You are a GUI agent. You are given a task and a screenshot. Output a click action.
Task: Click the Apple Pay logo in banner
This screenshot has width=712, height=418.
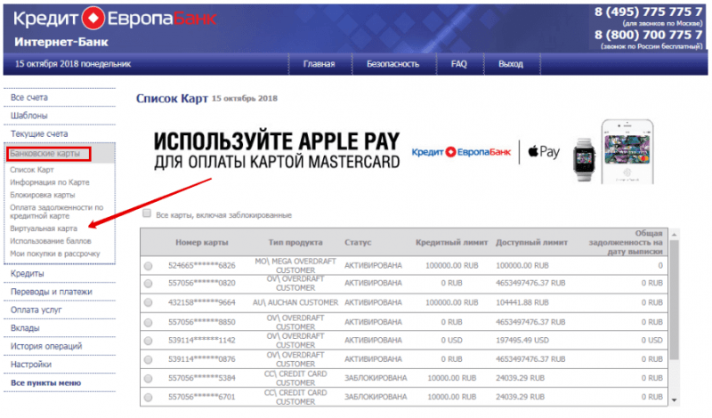[544, 151]
